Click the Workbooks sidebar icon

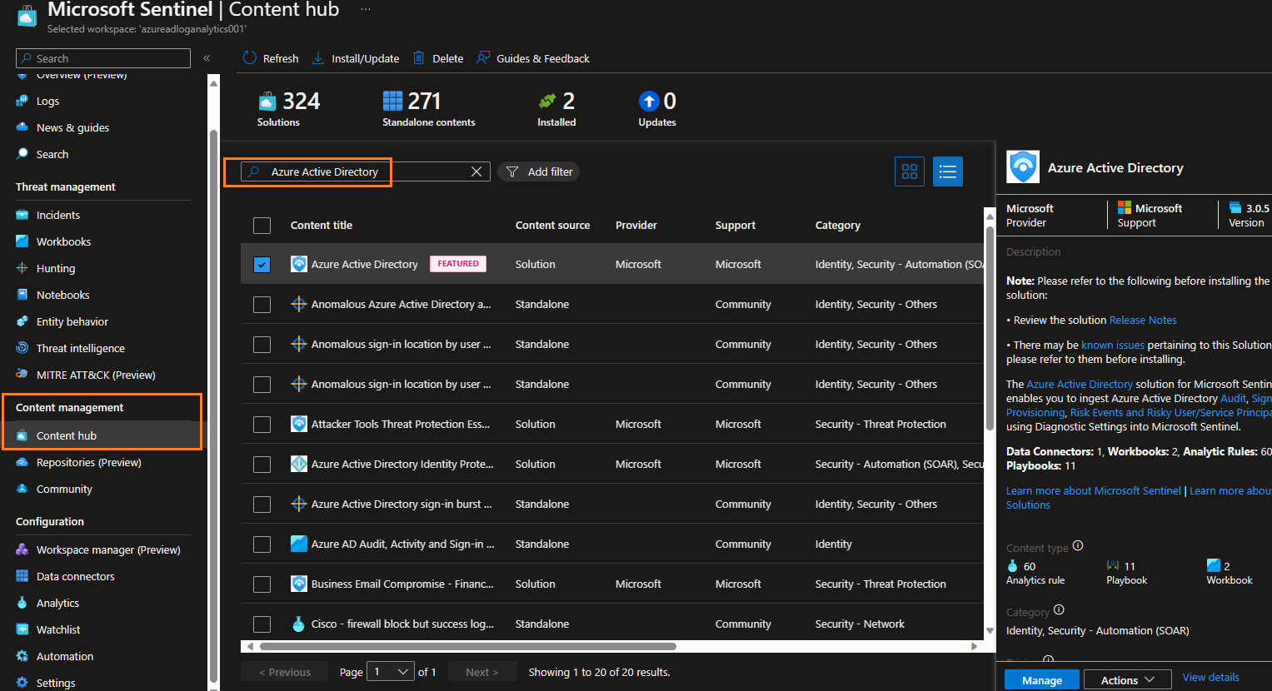(22, 241)
